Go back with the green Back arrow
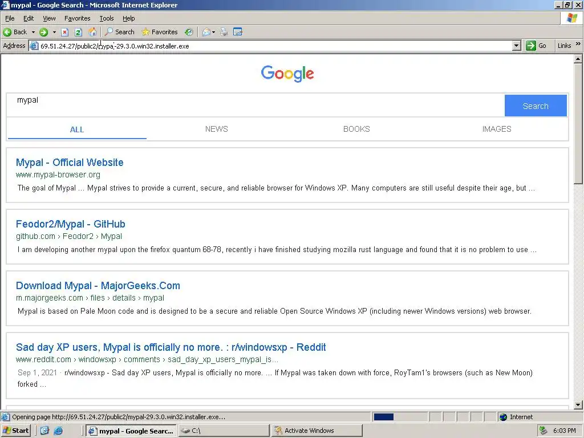Viewport: 584px width, 438px height. click(15, 32)
